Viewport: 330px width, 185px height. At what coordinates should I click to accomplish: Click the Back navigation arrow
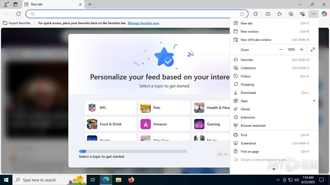click(x=7, y=14)
